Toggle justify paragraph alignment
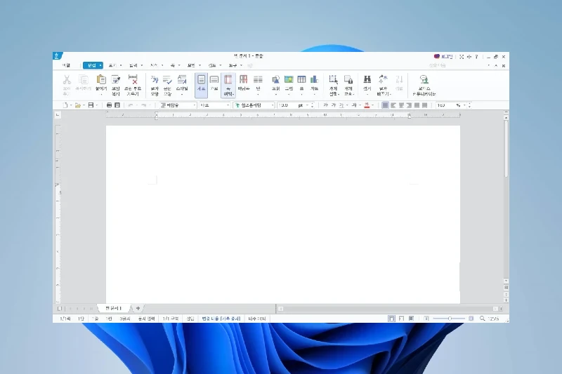Viewport: 562px width, 374px height. 385,105
